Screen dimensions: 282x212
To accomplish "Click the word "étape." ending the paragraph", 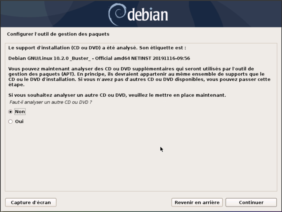I will click(x=16, y=85).
